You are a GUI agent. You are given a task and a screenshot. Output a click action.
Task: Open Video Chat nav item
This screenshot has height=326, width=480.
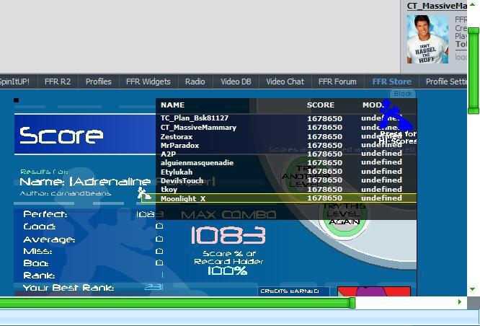(x=285, y=81)
